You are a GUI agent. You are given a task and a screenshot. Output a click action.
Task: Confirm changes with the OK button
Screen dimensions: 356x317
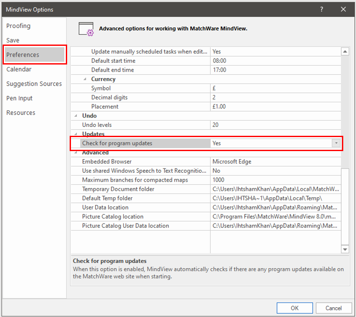pos(294,308)
